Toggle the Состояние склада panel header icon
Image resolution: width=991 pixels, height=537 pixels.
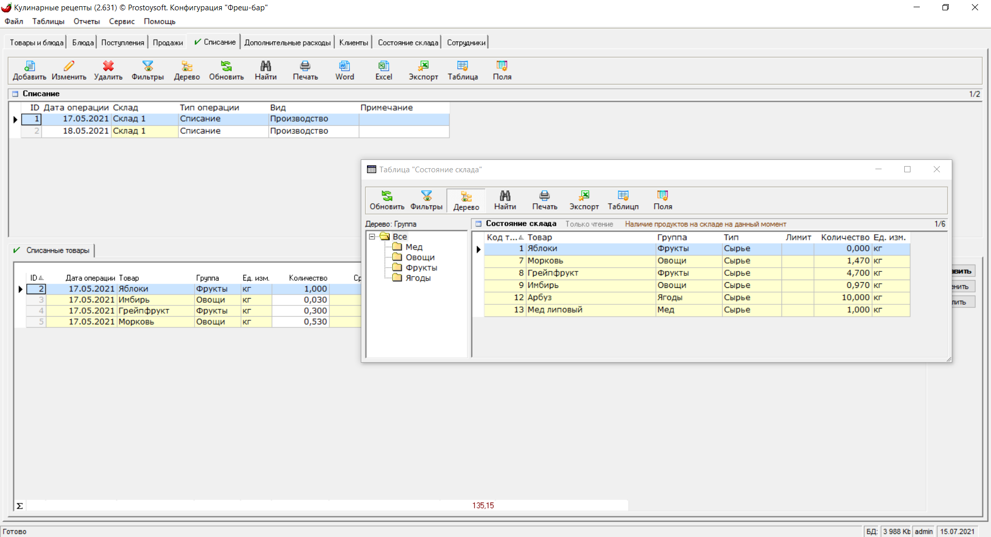[478, 224]
